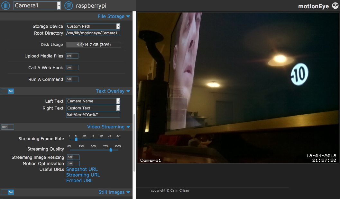The image size is (340, 199).
Task: Delete Camera1 using the trash icon
Action: pos(68,5)
